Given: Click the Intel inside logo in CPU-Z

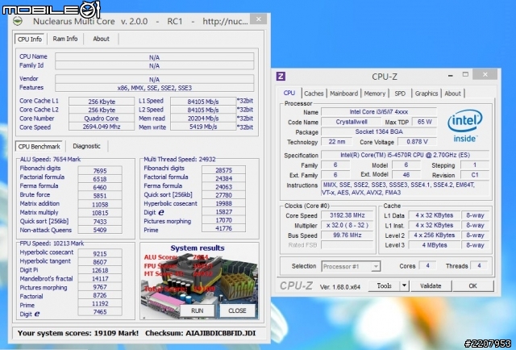Looking at the screenshot, I should click(464, 126).
